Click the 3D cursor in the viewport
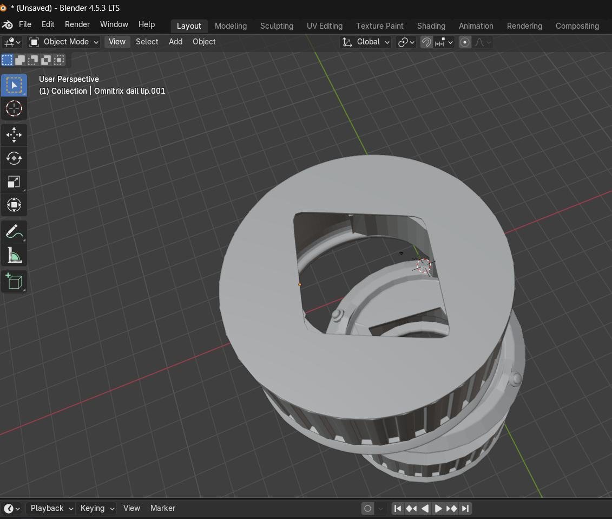This screenshot has width=612, height=519. pos(424,266)
